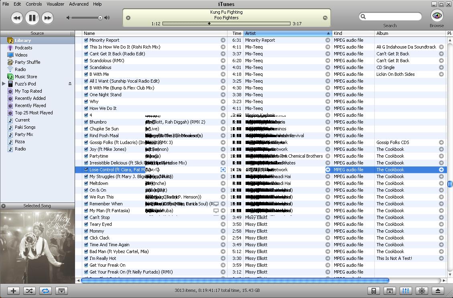The height and width of the screenshot is (298, 453).
Task: Toggle shuffle playback button
Action: click(29, 291)
